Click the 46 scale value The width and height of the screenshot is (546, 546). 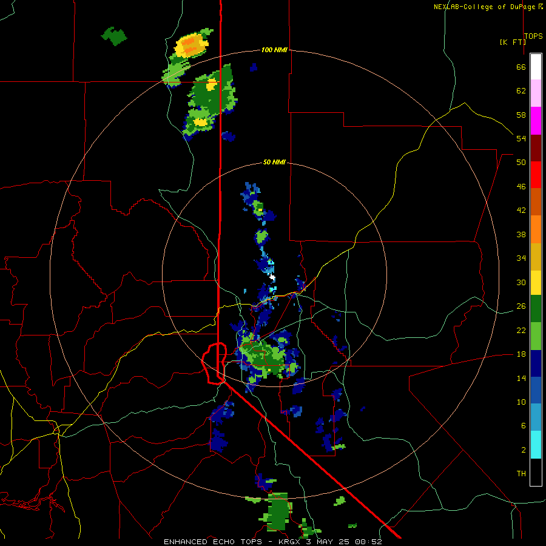pos(521,187)
